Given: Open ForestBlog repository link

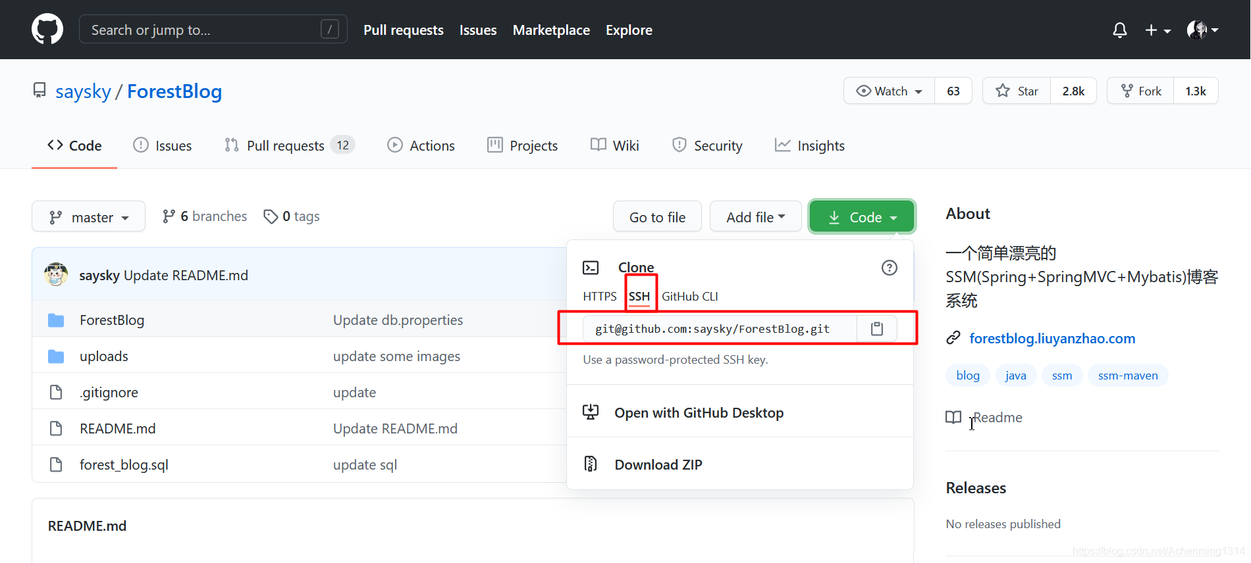Looking at the screenshot, I should click(x=174, y=91).
